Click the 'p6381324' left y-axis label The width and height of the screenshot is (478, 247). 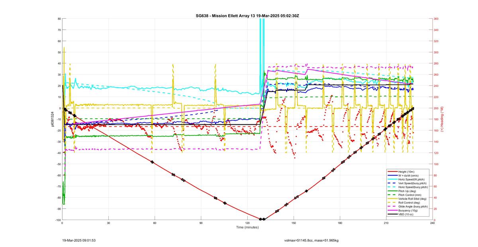(52, 119)
